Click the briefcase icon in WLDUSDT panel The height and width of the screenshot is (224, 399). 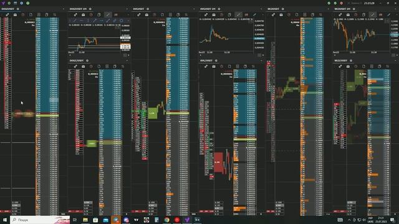pos(281,15)
